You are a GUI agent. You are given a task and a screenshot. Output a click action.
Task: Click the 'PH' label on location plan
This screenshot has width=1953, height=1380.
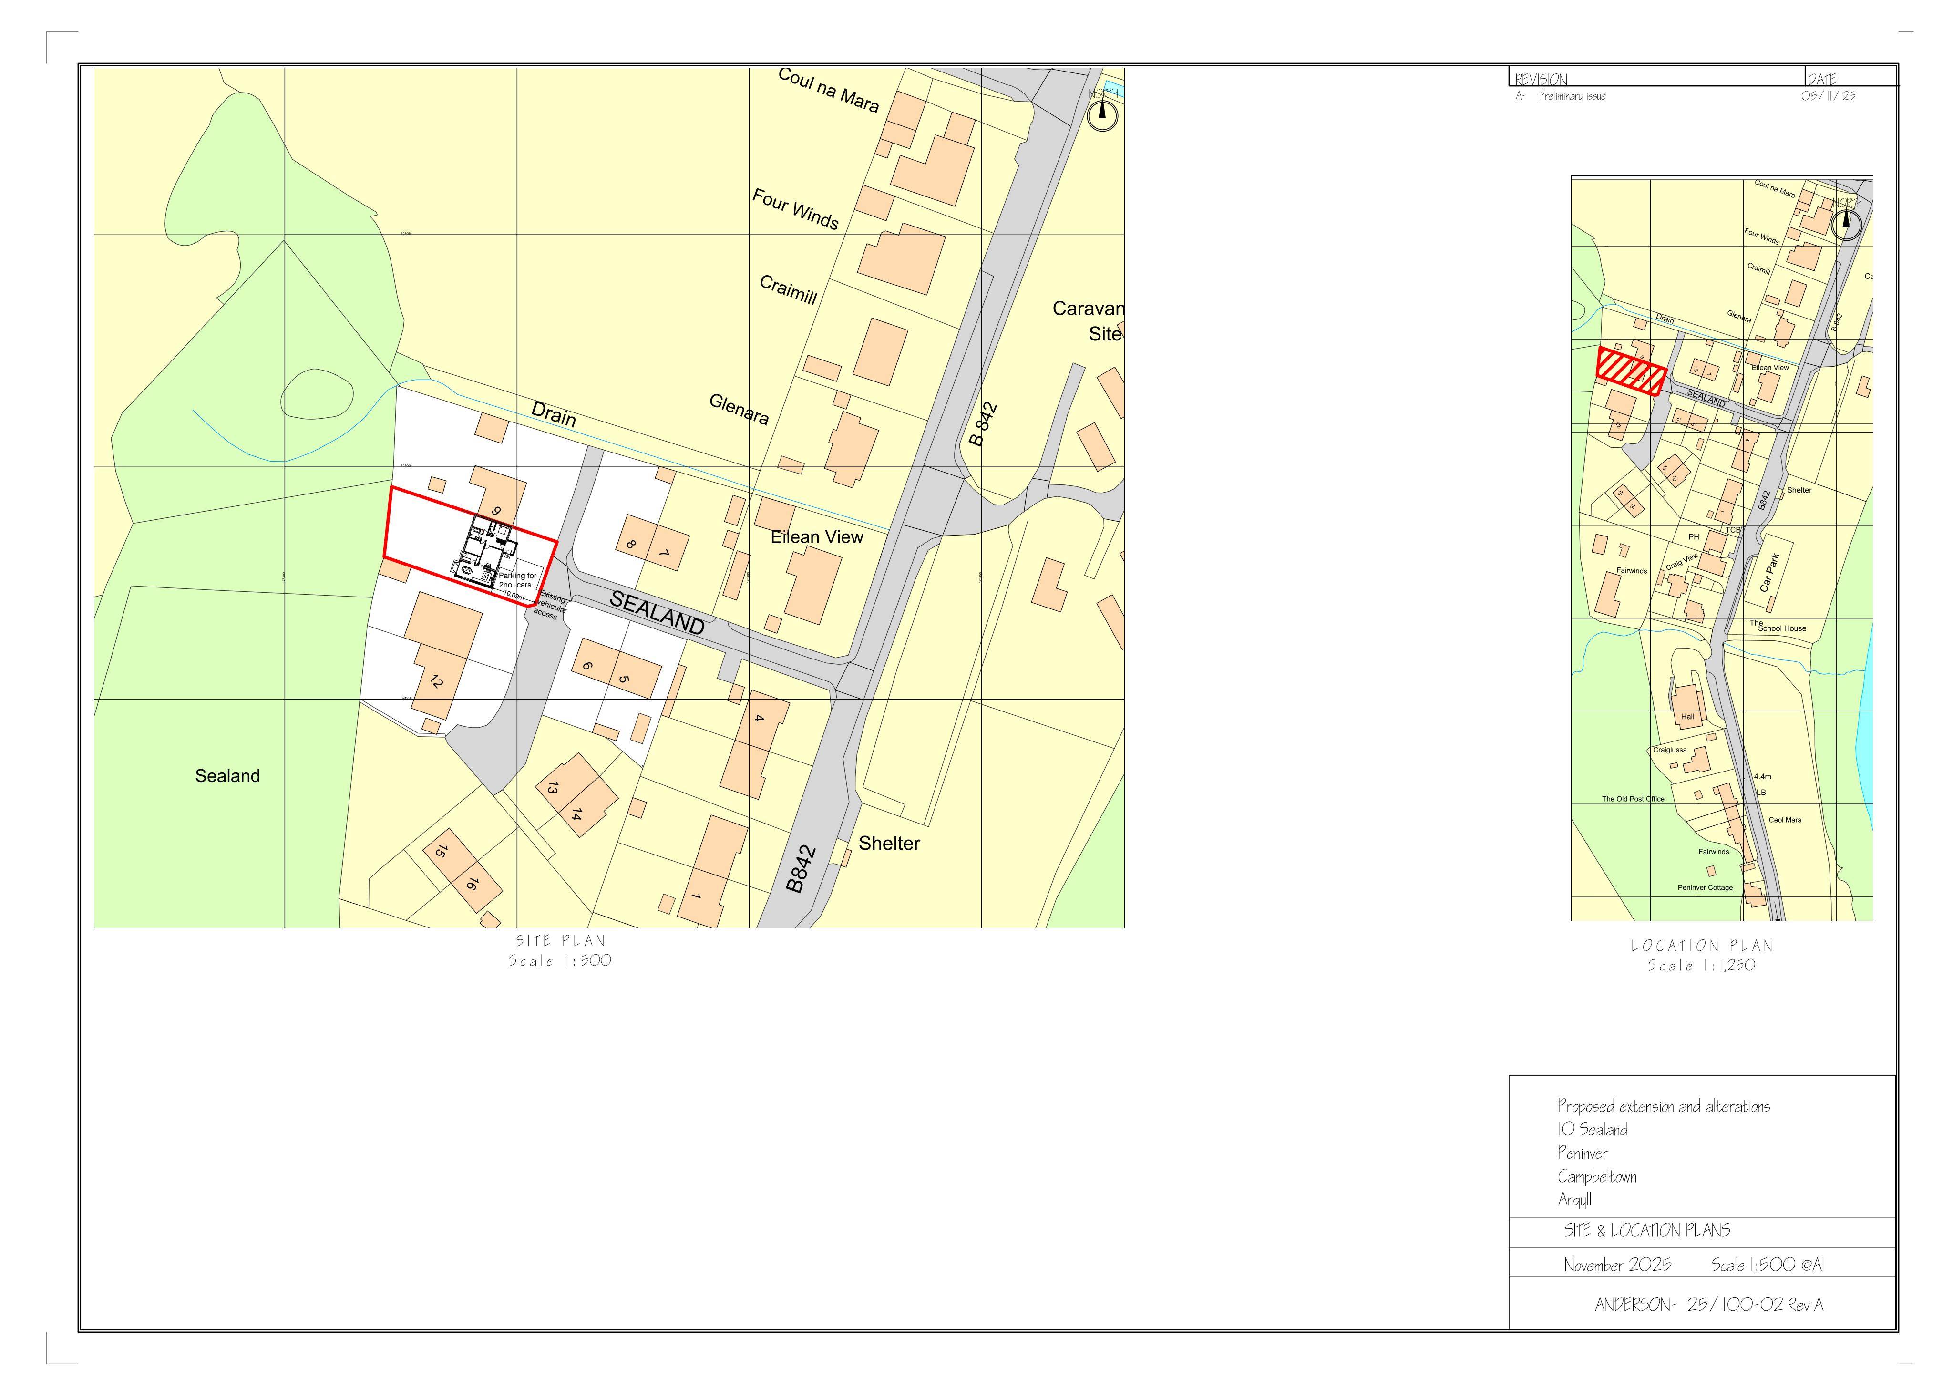[x=1694, y=537]
